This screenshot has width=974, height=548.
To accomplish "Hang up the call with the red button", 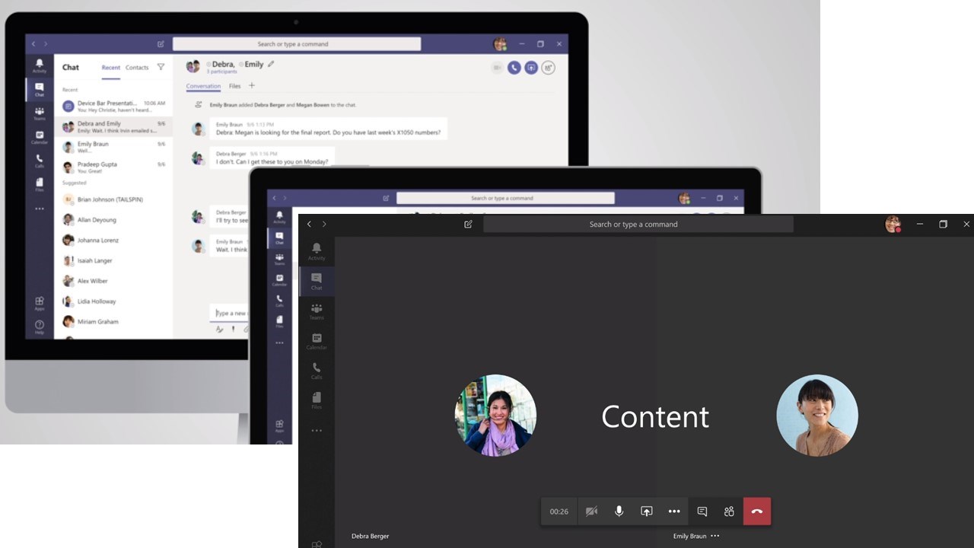I will click(x=757, y=511).
